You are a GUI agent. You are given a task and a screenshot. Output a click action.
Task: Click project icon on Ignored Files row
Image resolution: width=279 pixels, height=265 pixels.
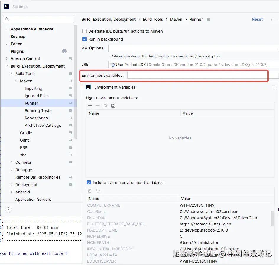70,96
